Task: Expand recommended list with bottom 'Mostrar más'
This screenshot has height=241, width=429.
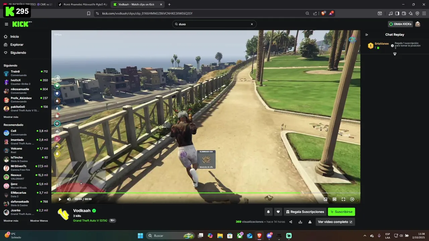Action: point(11,221)
